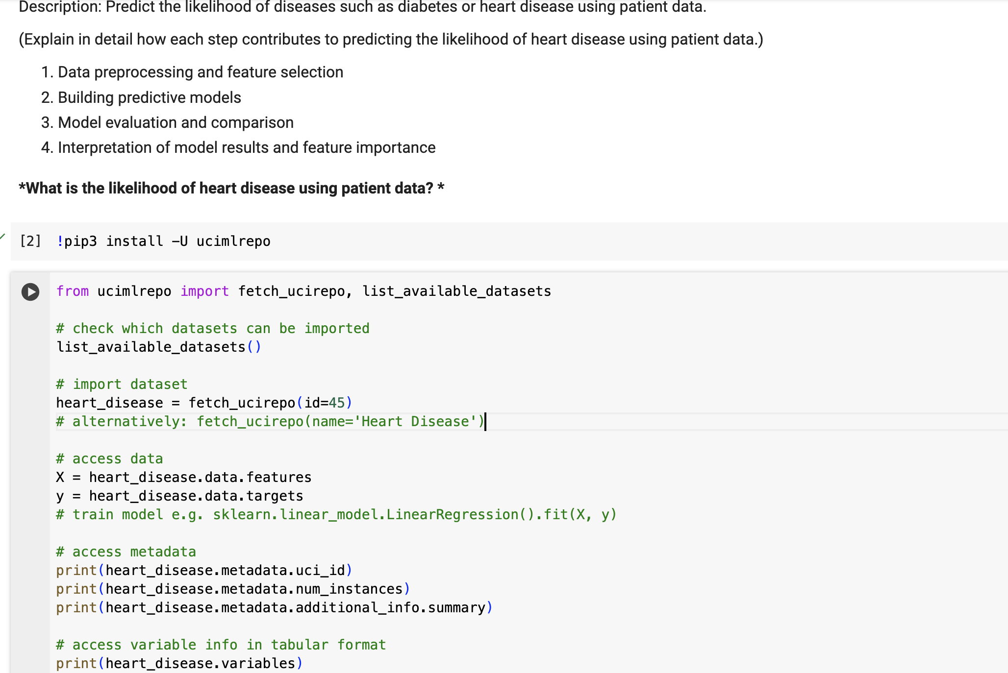Click the exclamation mark before pip3
1008x673 pixels.
[x=59, y=241]
